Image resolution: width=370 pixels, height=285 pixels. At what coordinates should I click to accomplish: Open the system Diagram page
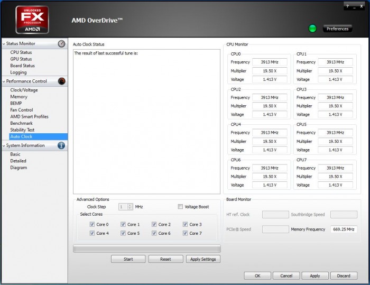coord(18,168)
